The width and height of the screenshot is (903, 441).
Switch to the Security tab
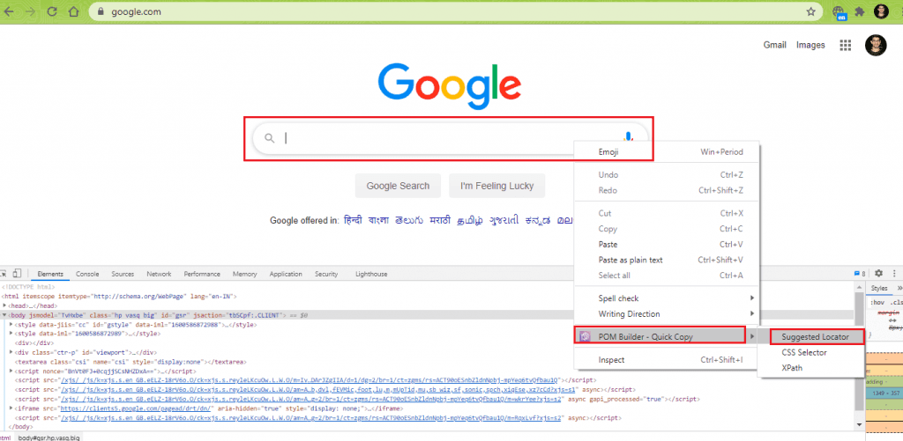(x=326, y=275)
